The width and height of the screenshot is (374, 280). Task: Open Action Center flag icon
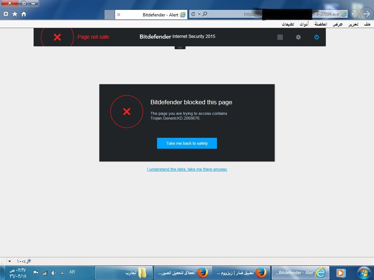[x=35, y=273]
